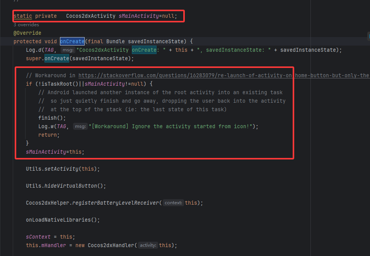Click the ", savedInstanceState: " string literal

click(x=234, y=50)
